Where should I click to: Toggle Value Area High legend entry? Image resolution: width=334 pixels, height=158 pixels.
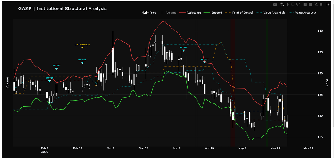[270, 13]
